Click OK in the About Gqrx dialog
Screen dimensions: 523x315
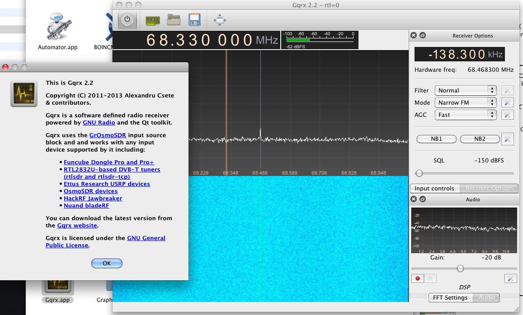point(107,264)
